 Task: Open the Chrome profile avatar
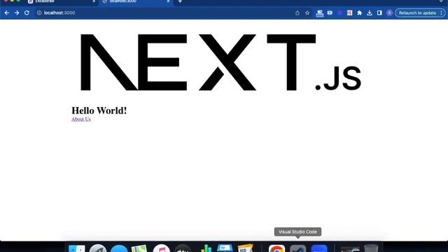(x=389, y=13)
